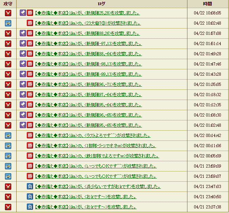The image size is (229, 213).
Task: Click red attack icon in 01:35:05 row
Action: click(8, 84)
